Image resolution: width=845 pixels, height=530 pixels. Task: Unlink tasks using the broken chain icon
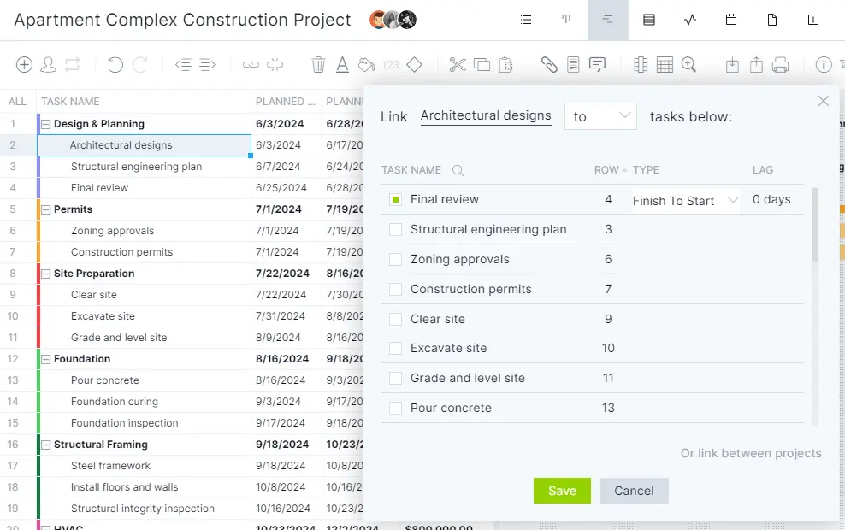tap(275, 65)
